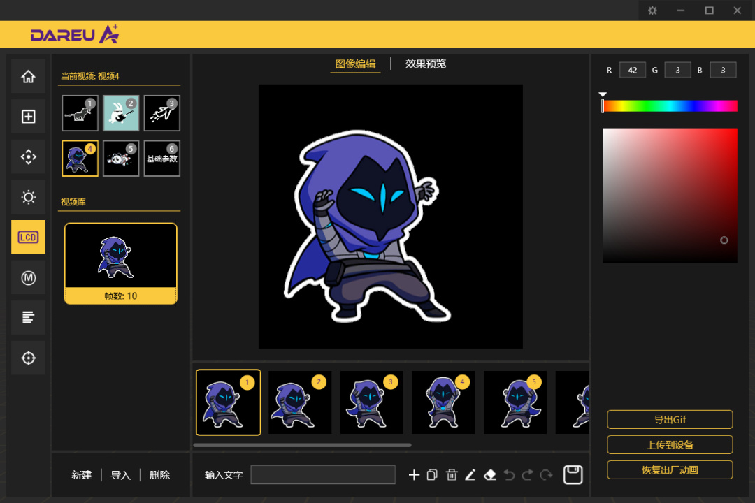
Task: Click the 导入 button
Action: 120,475
